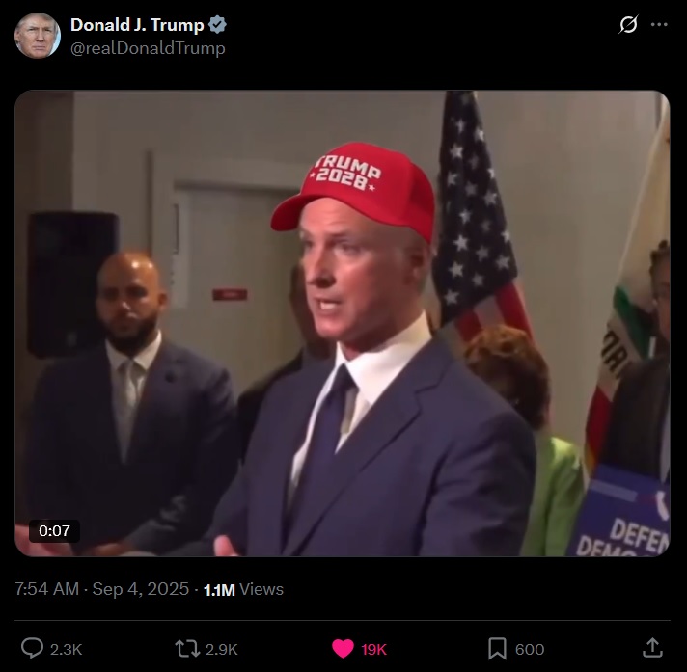Click the blue verified badge
Screen dimensions: 687x672
point(217,25)
